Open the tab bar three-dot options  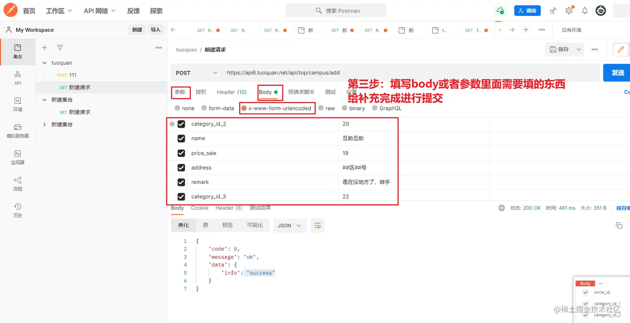(x=542, y=30)
